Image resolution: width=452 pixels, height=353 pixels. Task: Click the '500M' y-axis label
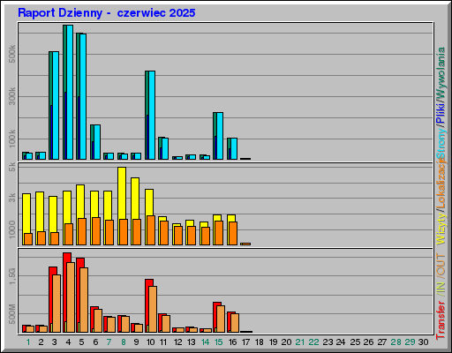coord(11,314)
